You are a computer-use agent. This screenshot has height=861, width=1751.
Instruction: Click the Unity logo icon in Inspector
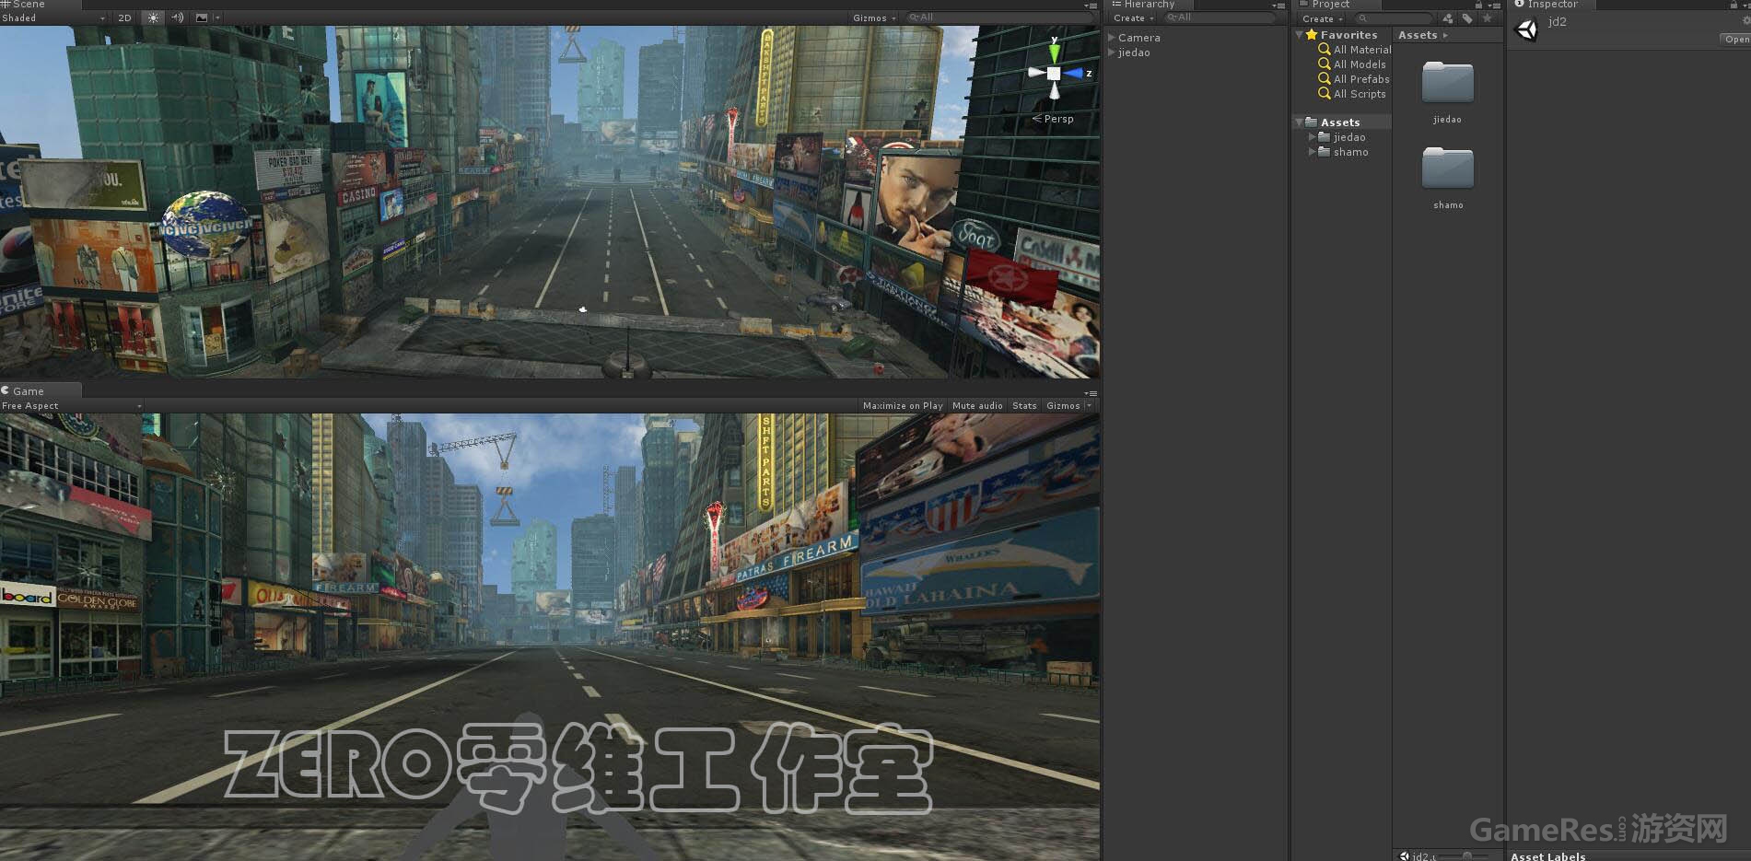[1526, 29]
